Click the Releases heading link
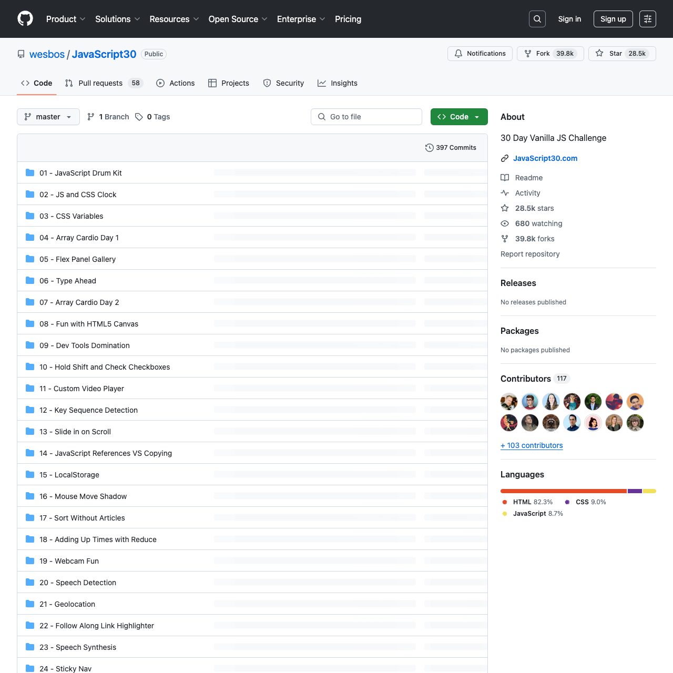Screen dimensions: 673x673 [518, 283]
